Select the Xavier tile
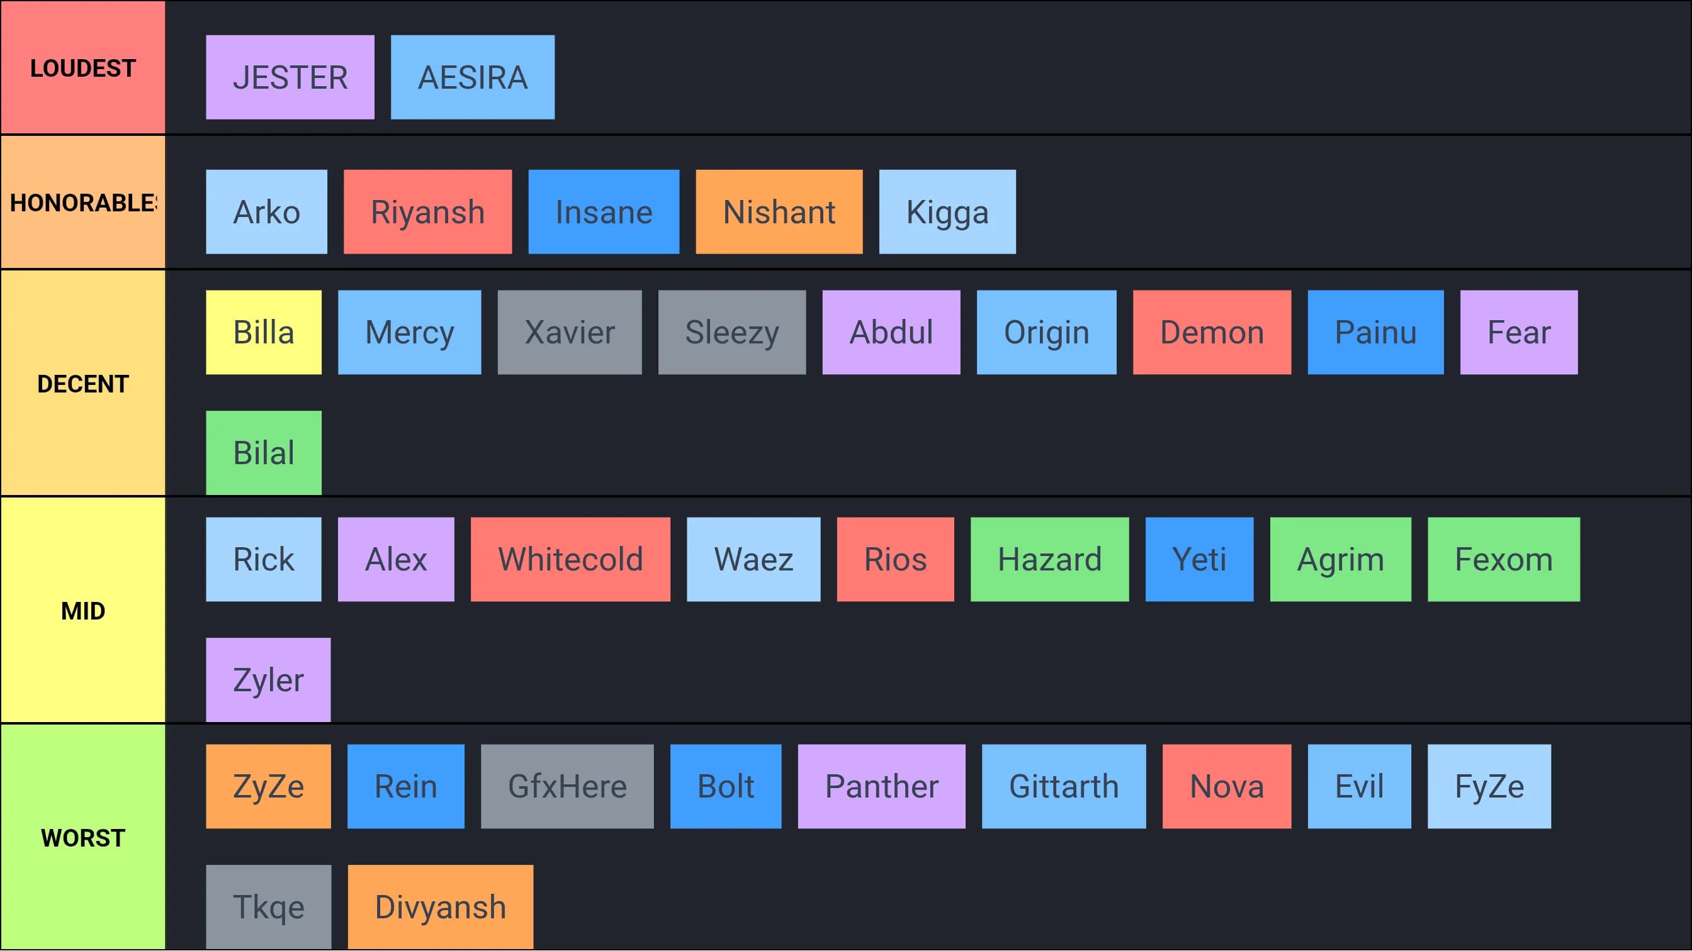This screenshot has height=951, width=1692. (570, 333)
